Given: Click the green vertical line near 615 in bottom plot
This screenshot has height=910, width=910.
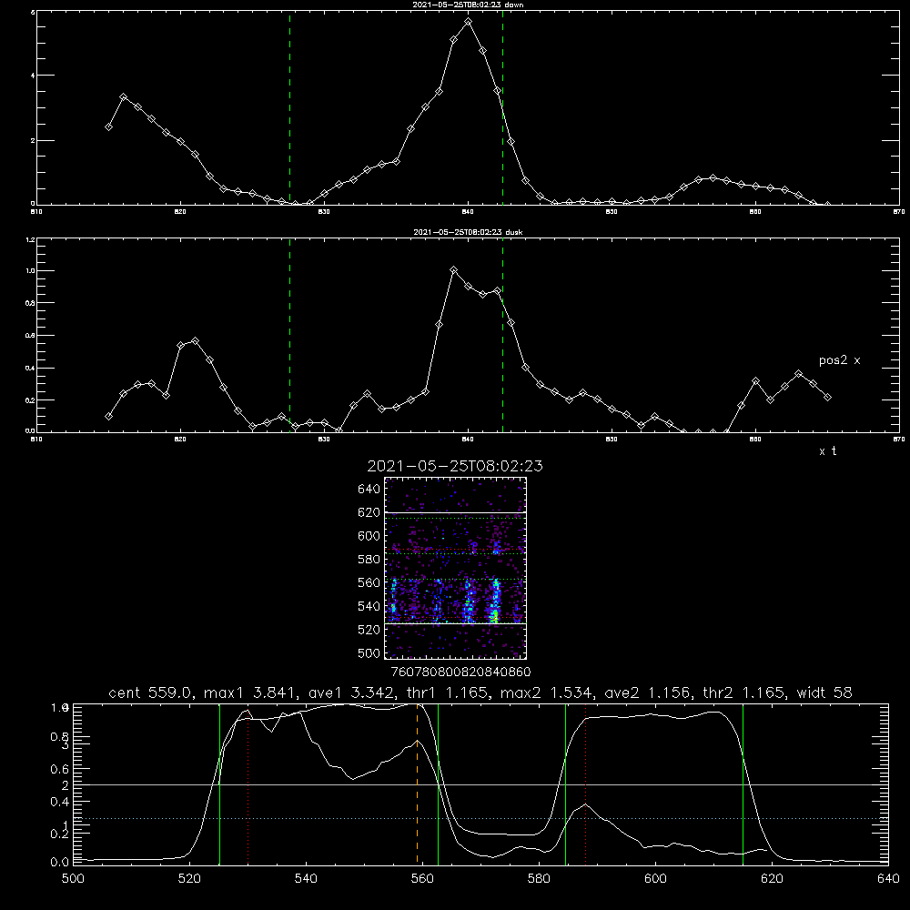Looking at the screenshot, I should 743,784.
